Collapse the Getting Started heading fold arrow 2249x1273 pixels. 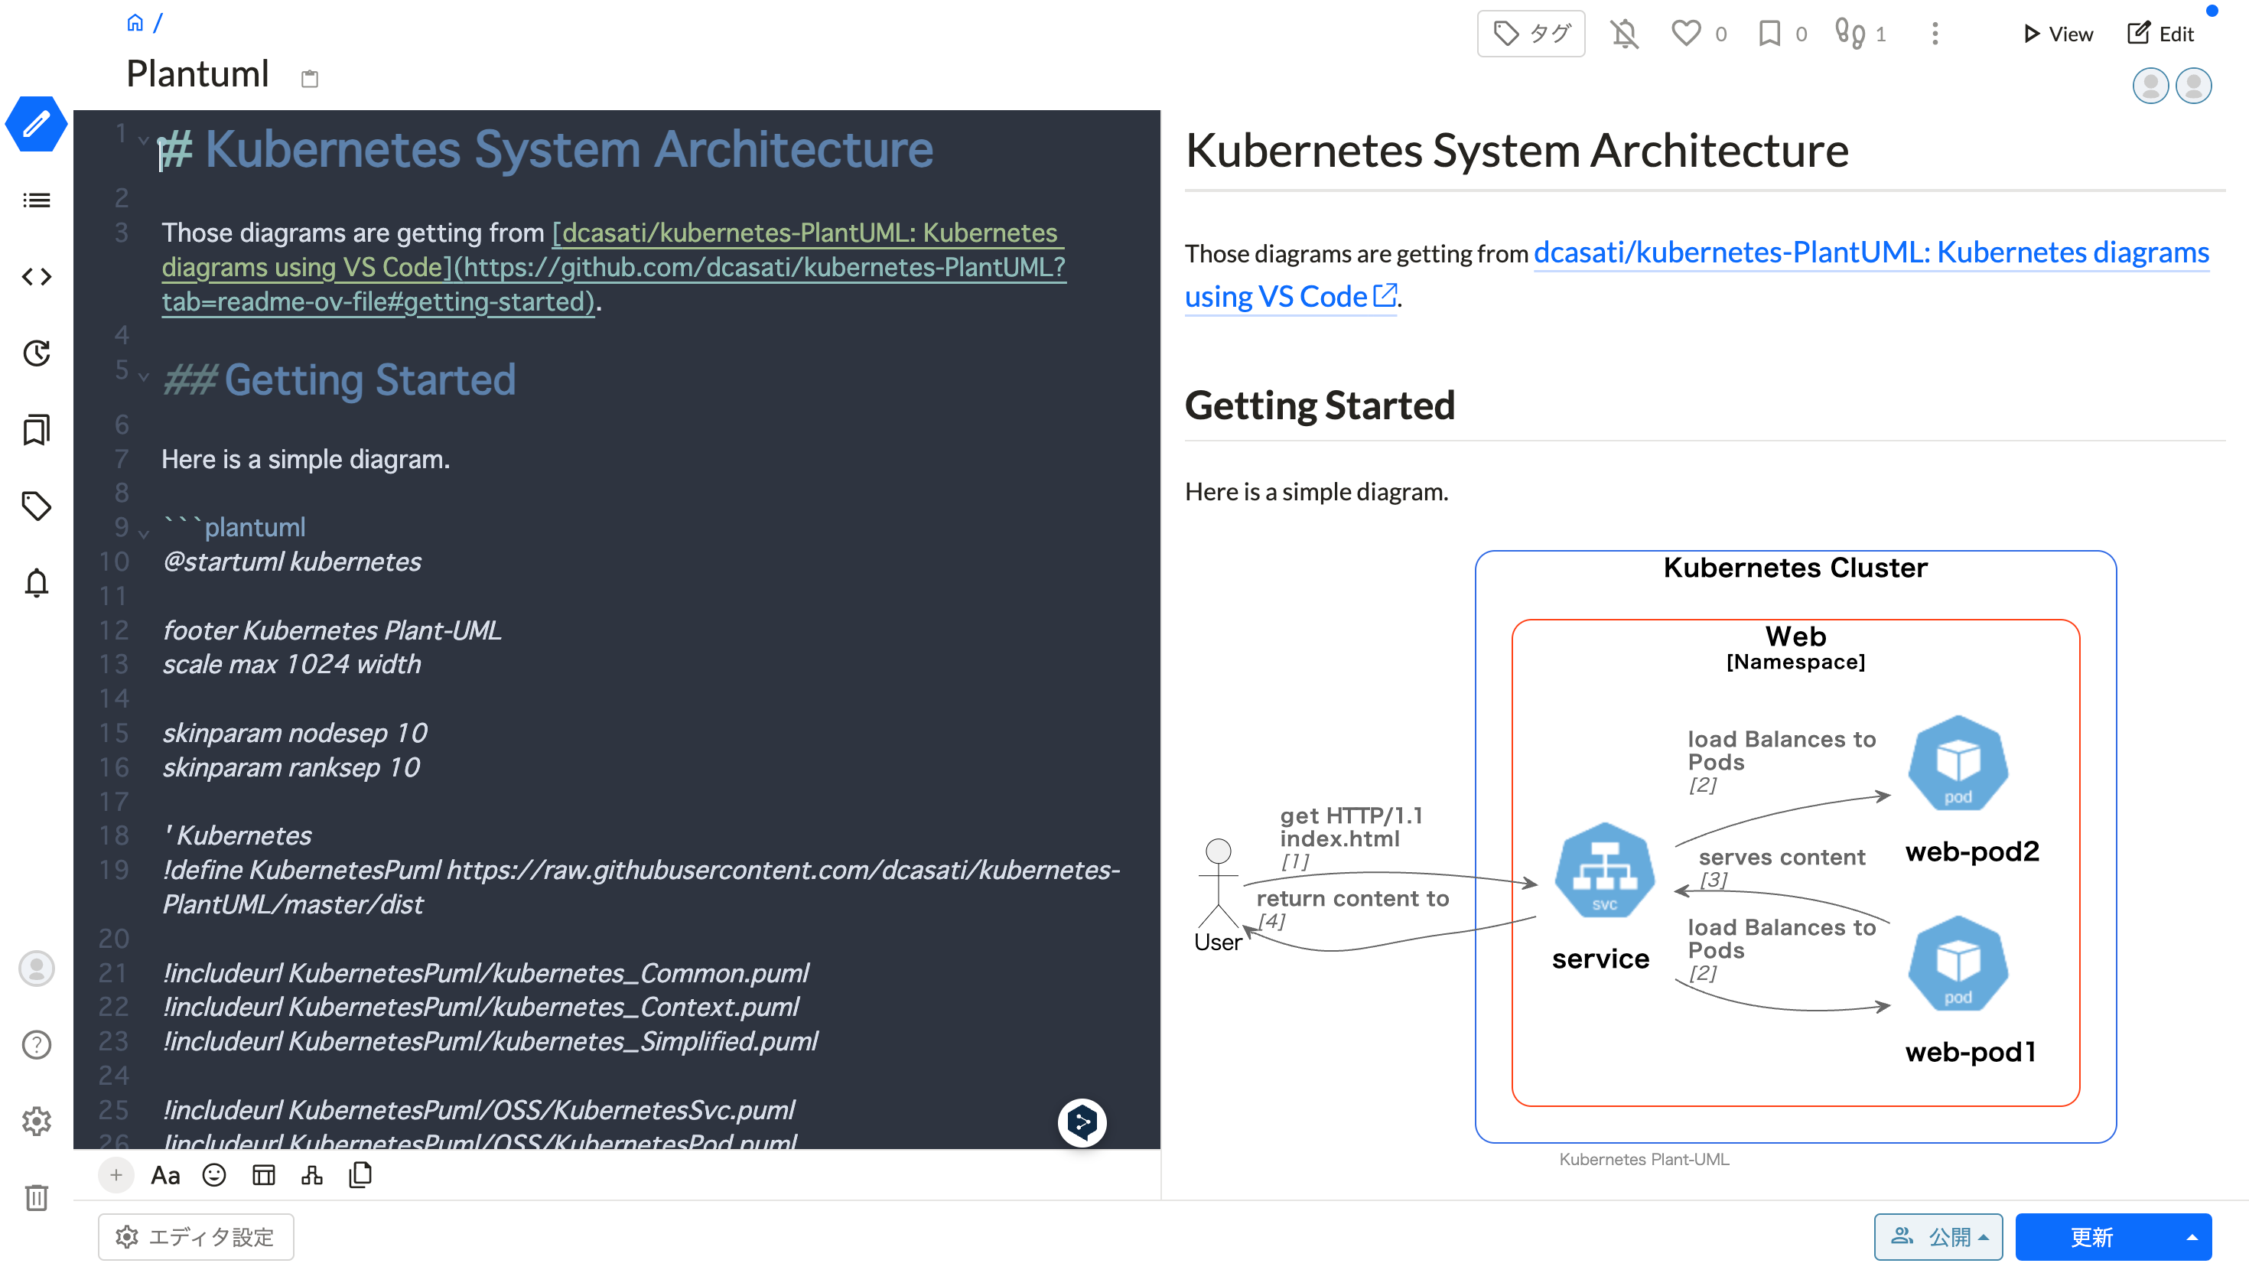pyautogui.click(x=143, y=376)
